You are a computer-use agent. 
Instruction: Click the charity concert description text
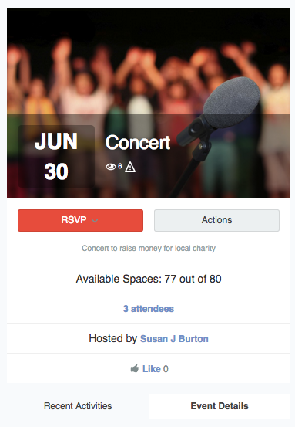[x=149, y=248]
